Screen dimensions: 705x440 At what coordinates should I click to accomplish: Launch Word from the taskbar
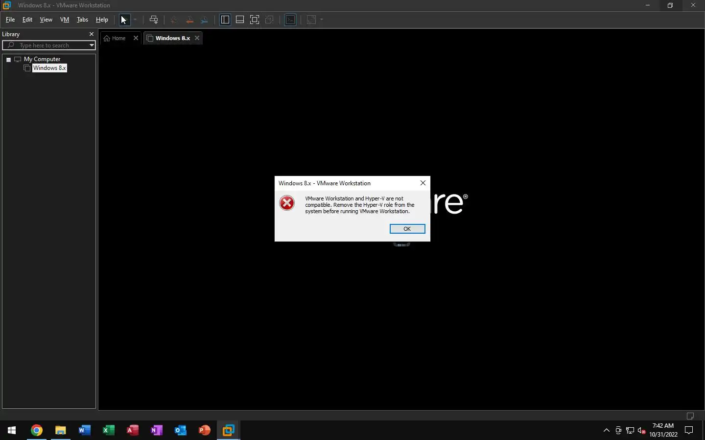click(84, 430)
